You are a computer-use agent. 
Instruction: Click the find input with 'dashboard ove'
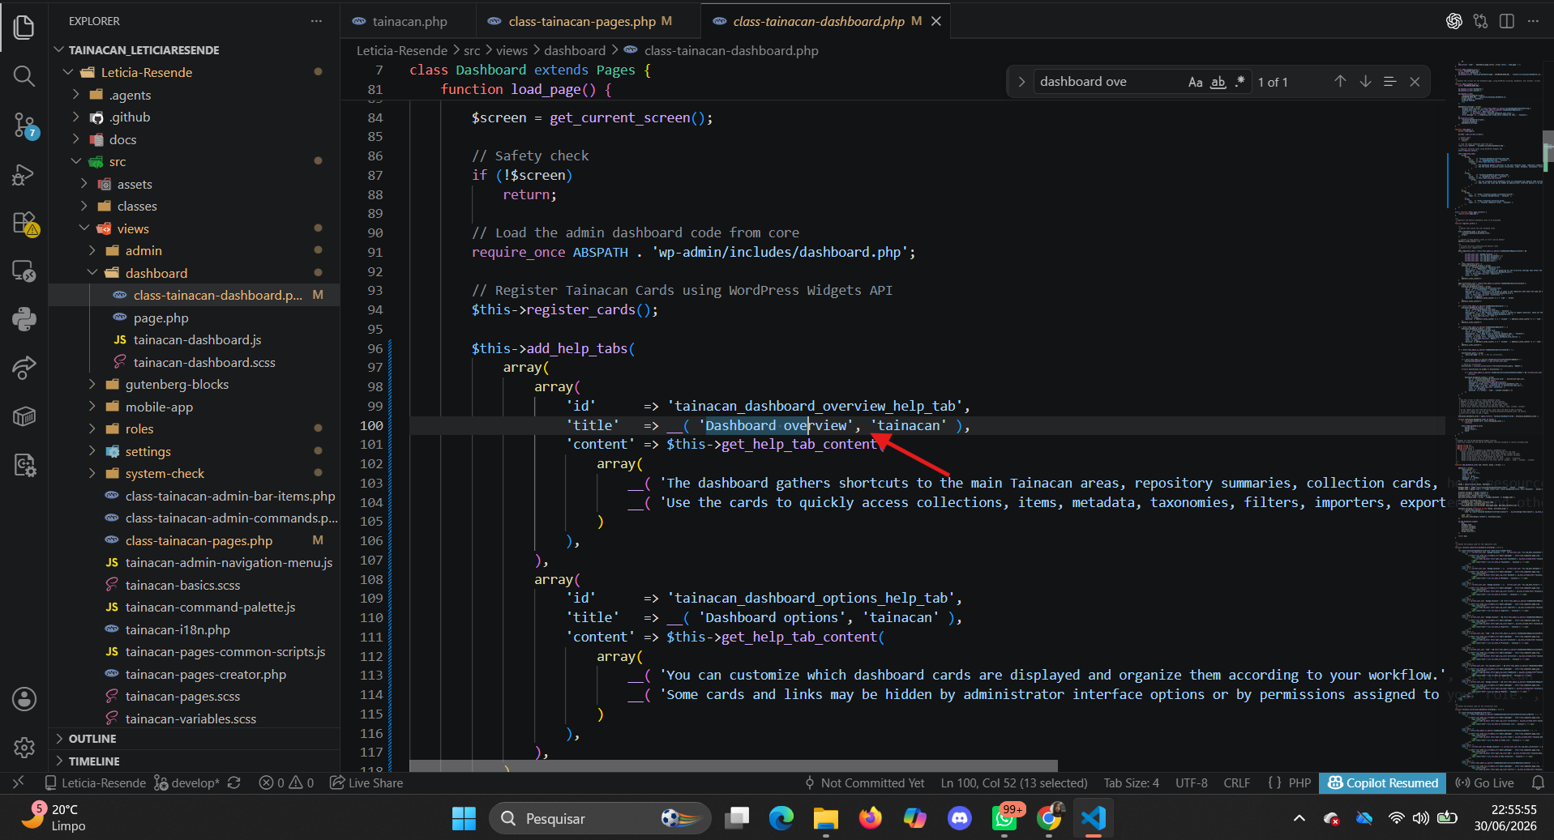tap(1109, 82)
